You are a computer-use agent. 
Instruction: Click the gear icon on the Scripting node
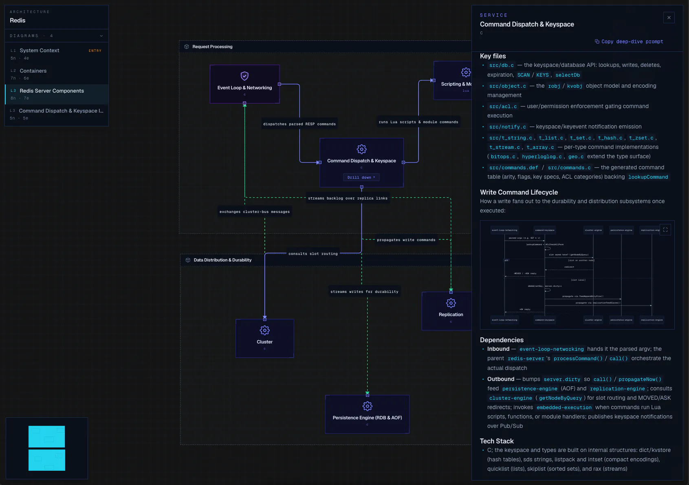coord(466,73)
